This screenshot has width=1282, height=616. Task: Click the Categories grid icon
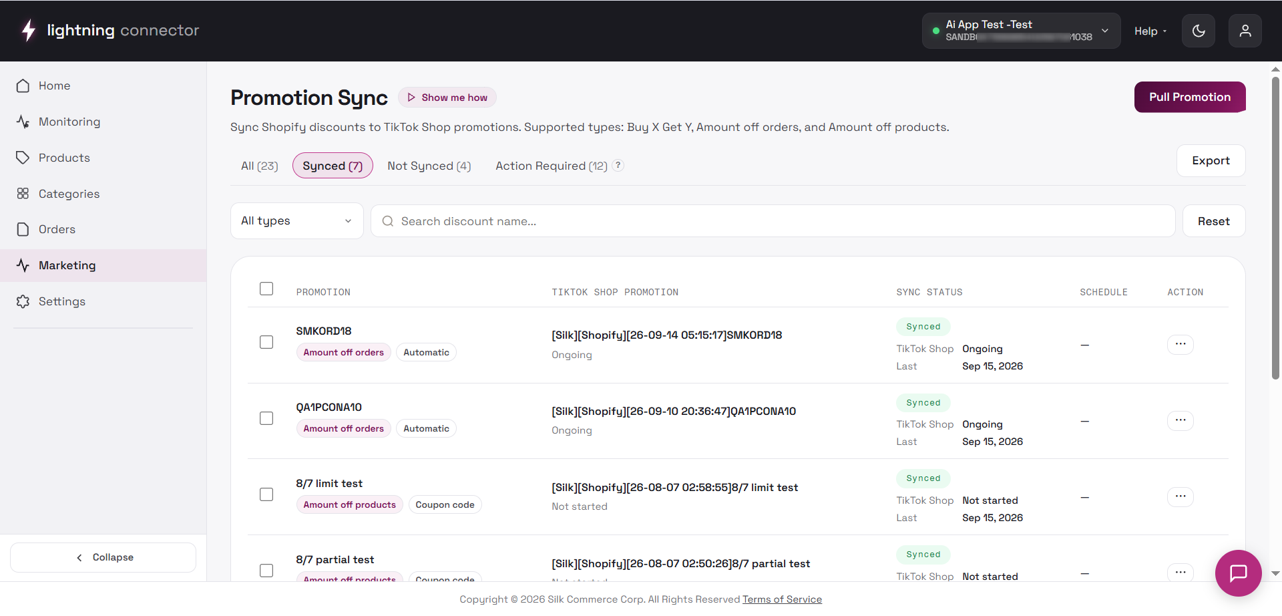pyautogui.click(x=23, y=194)
